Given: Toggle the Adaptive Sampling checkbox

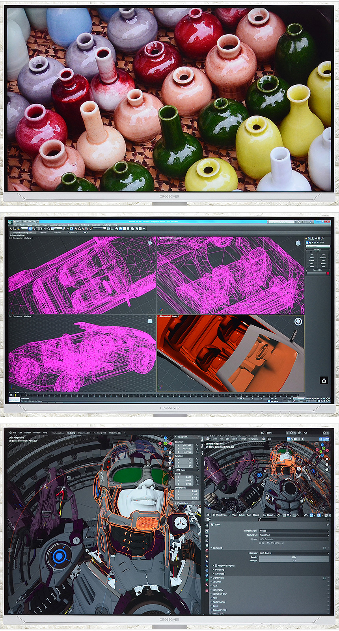Looking at the screenshot, I should click(216, 566).
